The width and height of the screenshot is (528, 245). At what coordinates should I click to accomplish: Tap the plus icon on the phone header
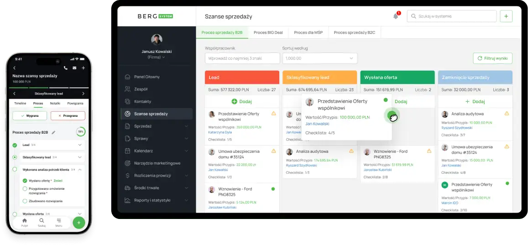click(83, 68)
